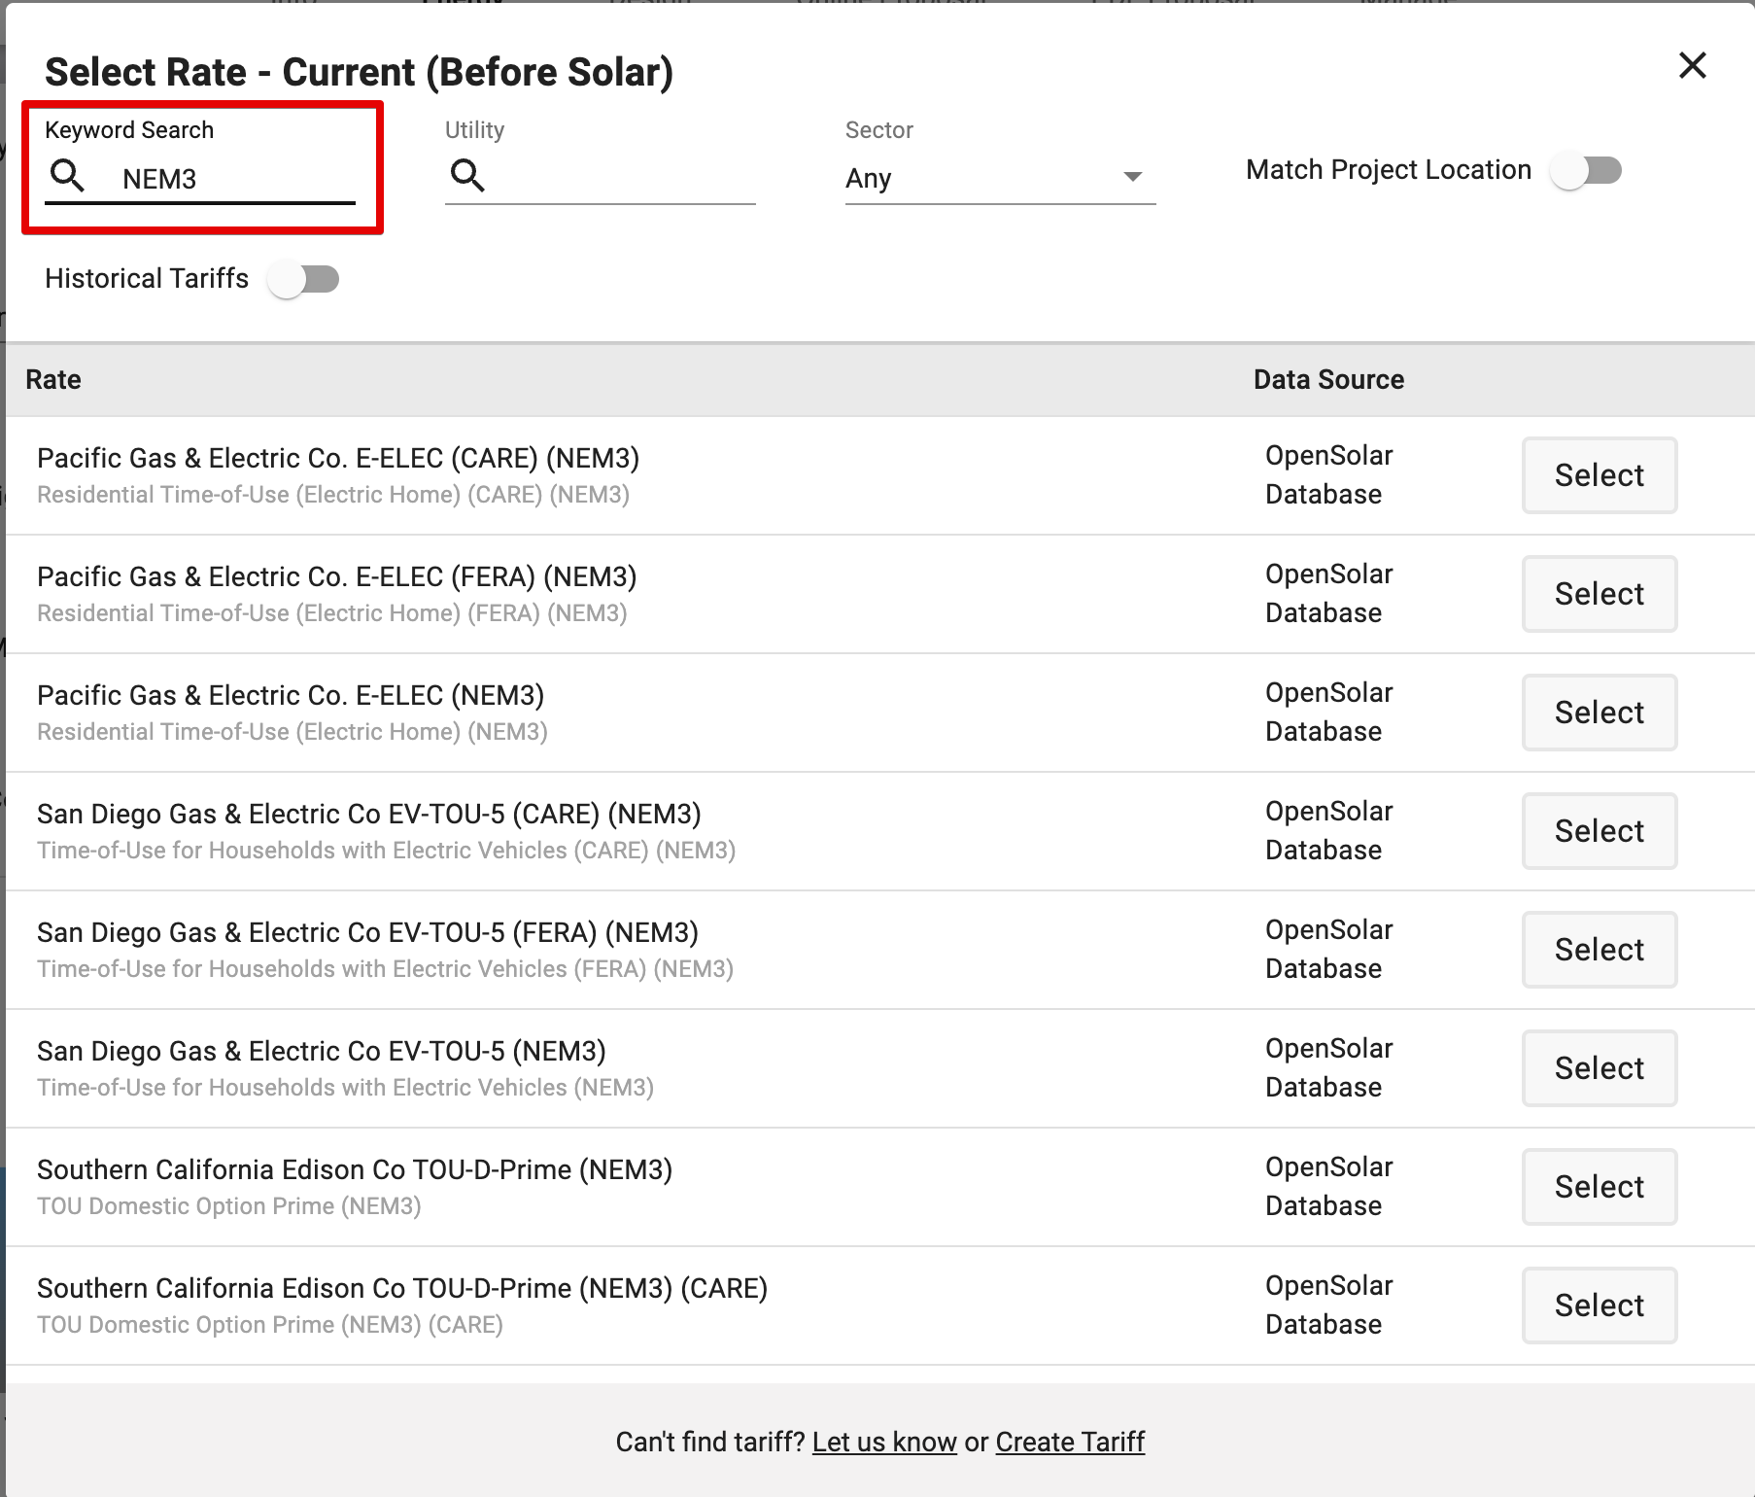Image resolution: width=1755 pixels, height=1497 pixels.
Task: Click the 'Select Rate - Current (Before Solar)' heading
Action: coord(360,73)
